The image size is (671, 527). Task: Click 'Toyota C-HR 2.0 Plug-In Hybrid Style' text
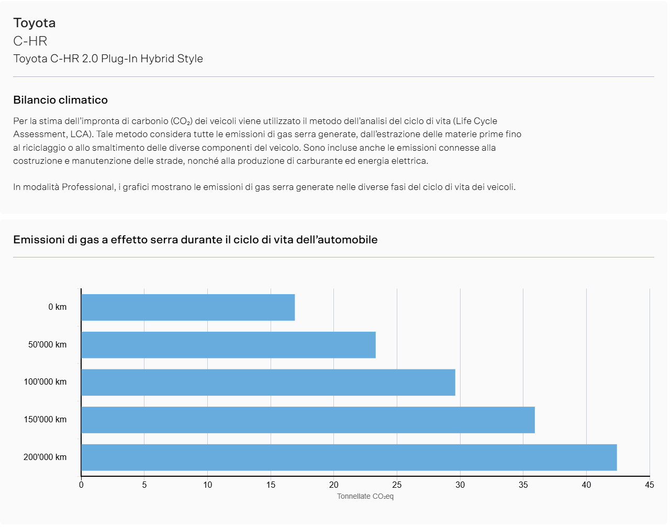click(x=108, y=59)
